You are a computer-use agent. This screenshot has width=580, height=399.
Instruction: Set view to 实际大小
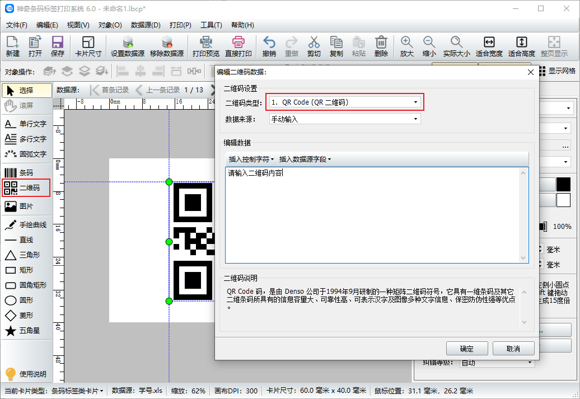click(x=456, y=46)
